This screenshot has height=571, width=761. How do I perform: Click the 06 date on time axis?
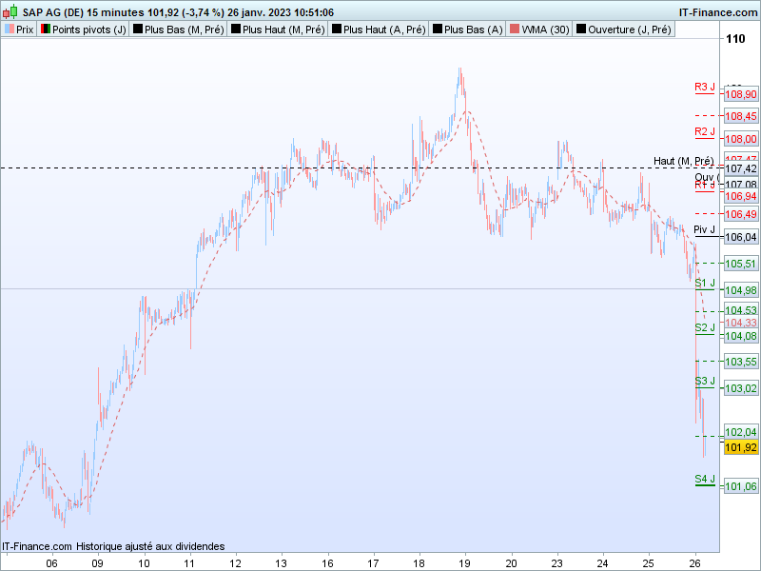coord(51,563)
